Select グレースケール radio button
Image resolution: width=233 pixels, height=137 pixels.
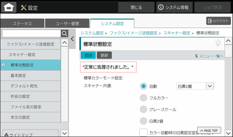[x=143, y=110]
